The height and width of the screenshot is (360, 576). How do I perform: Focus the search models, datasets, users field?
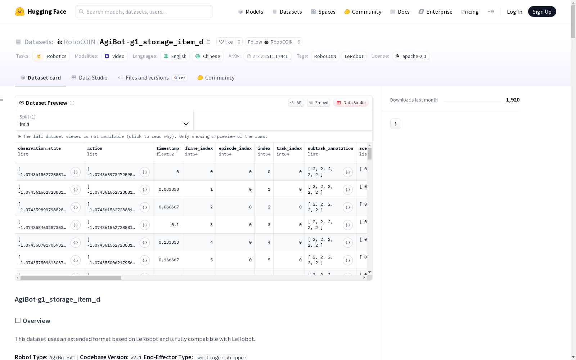144,12
